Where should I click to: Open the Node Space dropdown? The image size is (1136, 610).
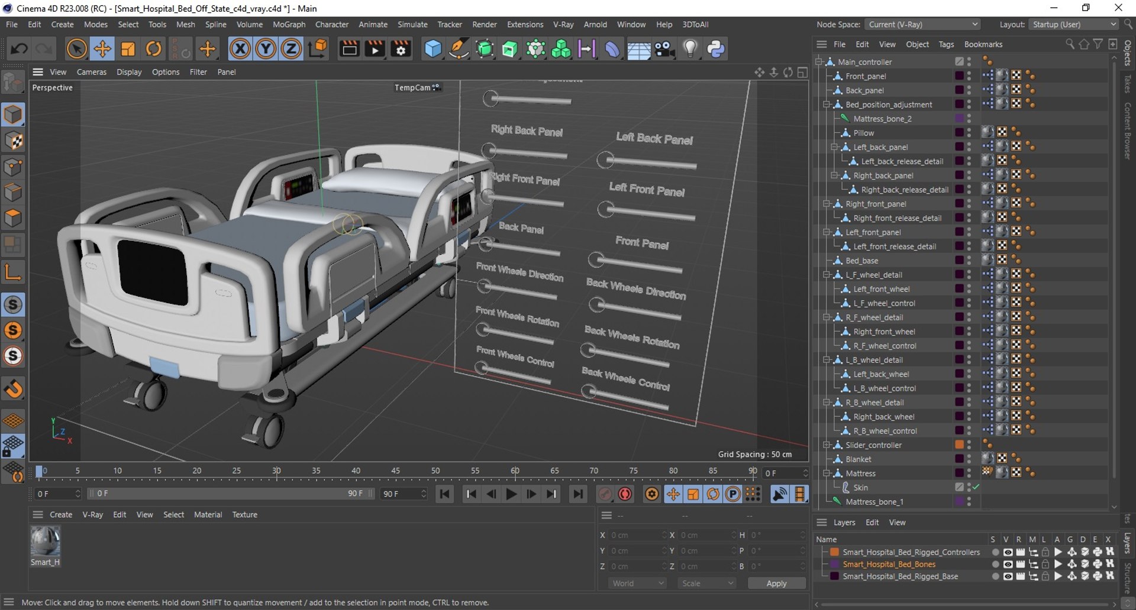pyautogui.click(x=922, y=24)
